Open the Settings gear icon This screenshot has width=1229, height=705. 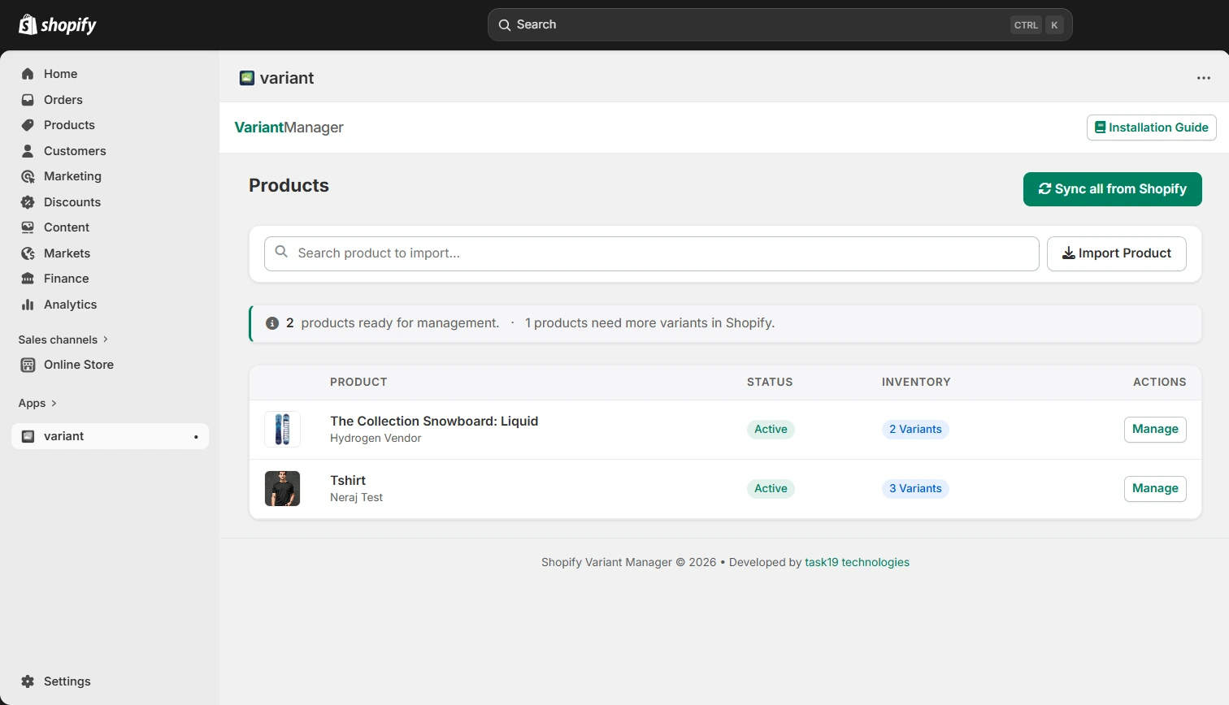[x=28, y=681]
